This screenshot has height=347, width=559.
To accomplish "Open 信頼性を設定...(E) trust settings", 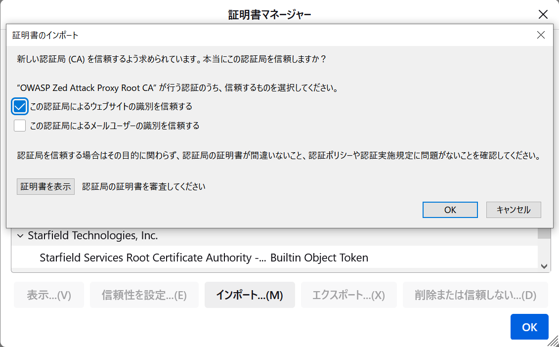I will (144, 294).
